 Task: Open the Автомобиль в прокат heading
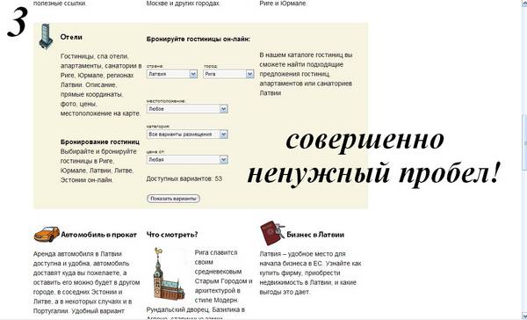pyautogui.click(x=98, y=235)
